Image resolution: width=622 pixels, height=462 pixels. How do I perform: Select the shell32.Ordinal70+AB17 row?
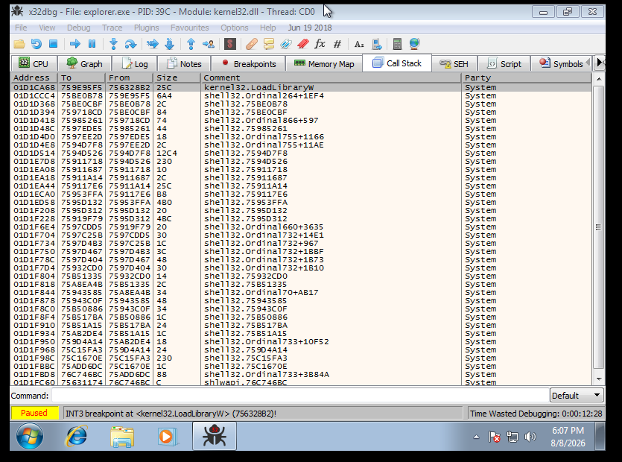(301, 293)
